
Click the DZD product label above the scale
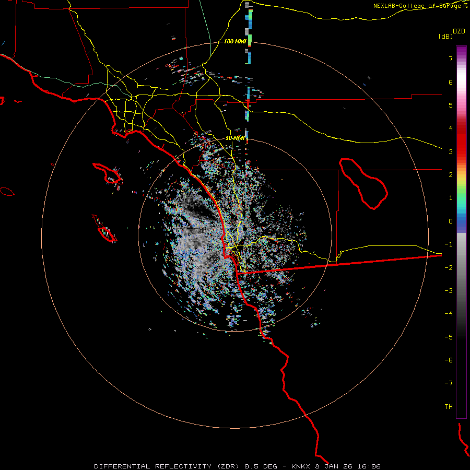click(459, 31)
